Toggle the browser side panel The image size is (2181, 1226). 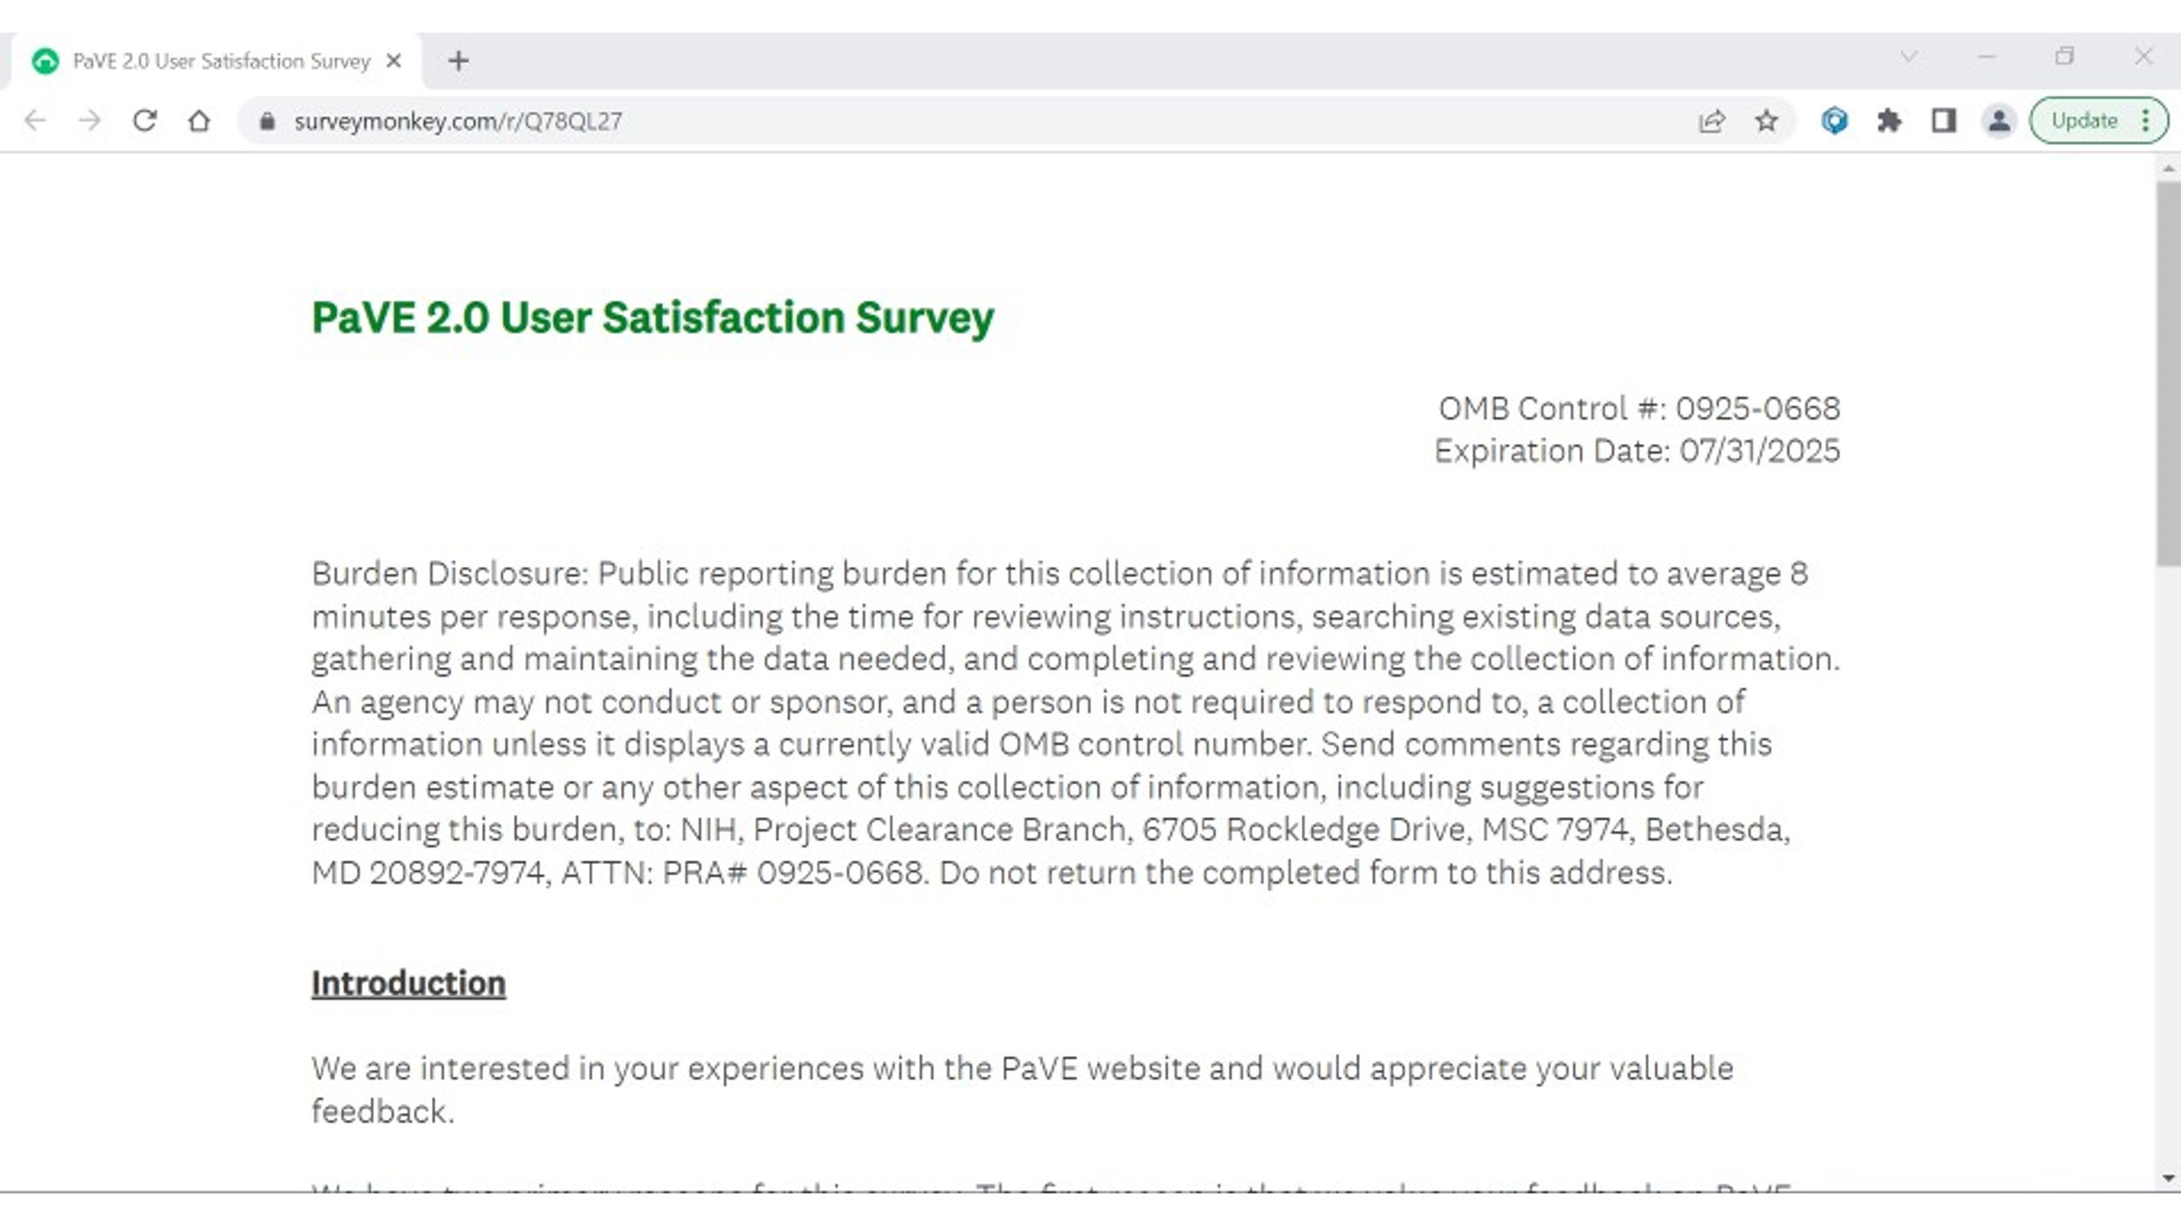point(1944,120)
